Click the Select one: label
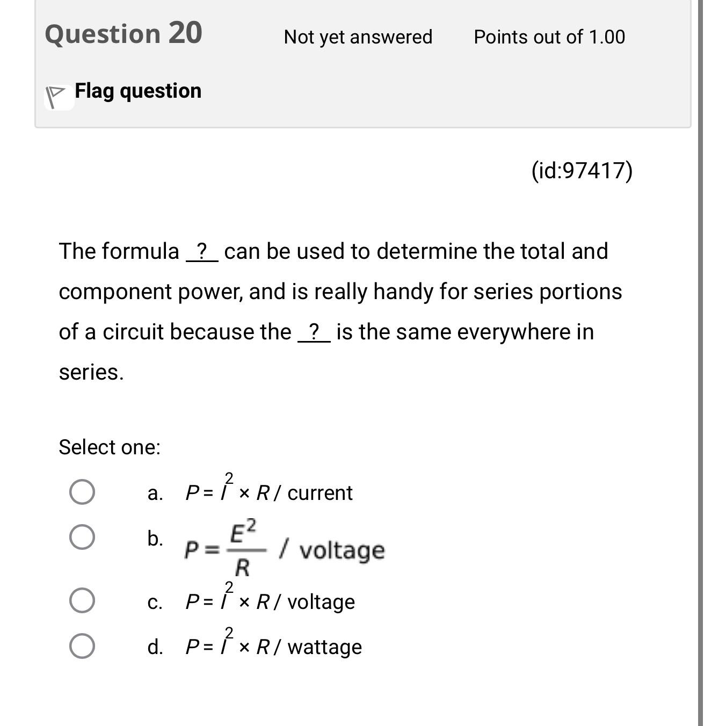Image resolution: width=726 pixels, height=726 pixels. click(x=109, y=446)
